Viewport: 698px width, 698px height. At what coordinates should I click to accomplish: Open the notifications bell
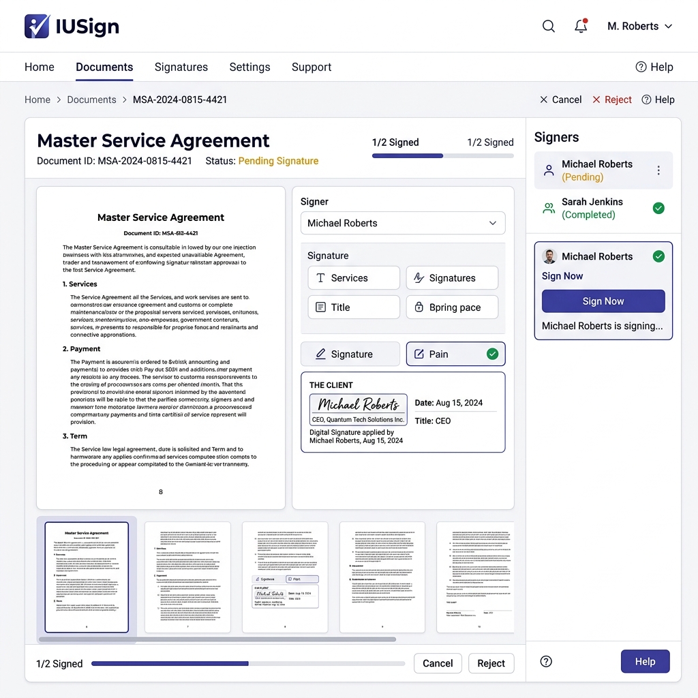[581, 27]
